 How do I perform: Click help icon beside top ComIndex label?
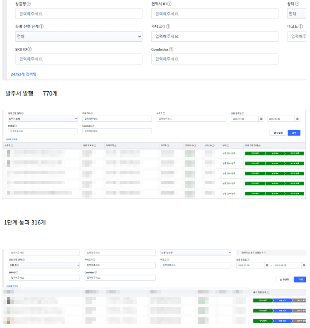pyautogui.click(x=171, y=49)
